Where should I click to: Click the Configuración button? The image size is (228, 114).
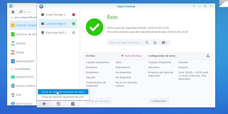pos(158,101)
